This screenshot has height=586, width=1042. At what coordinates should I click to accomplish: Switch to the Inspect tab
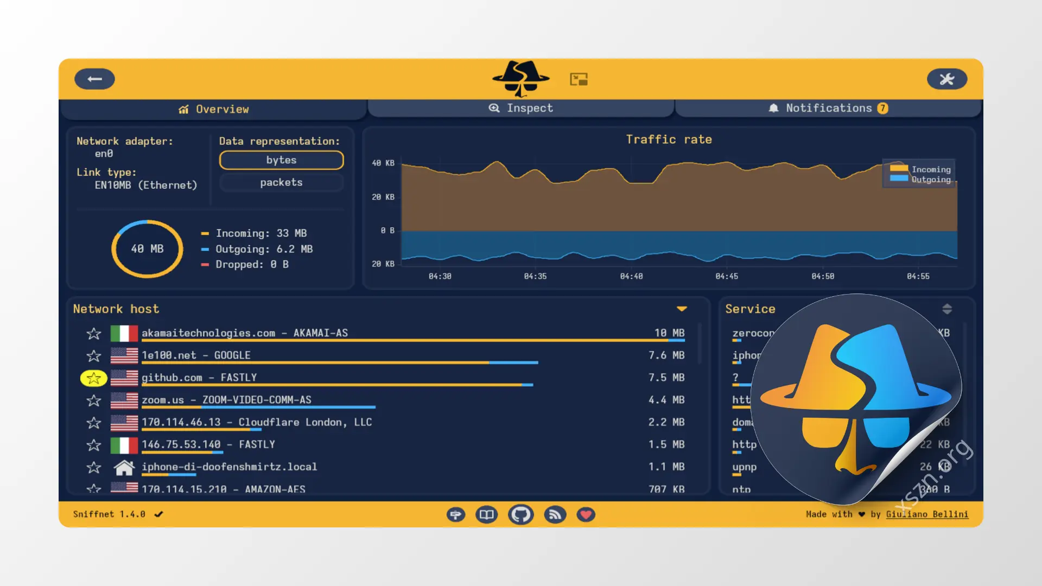(x=521, y=108)
